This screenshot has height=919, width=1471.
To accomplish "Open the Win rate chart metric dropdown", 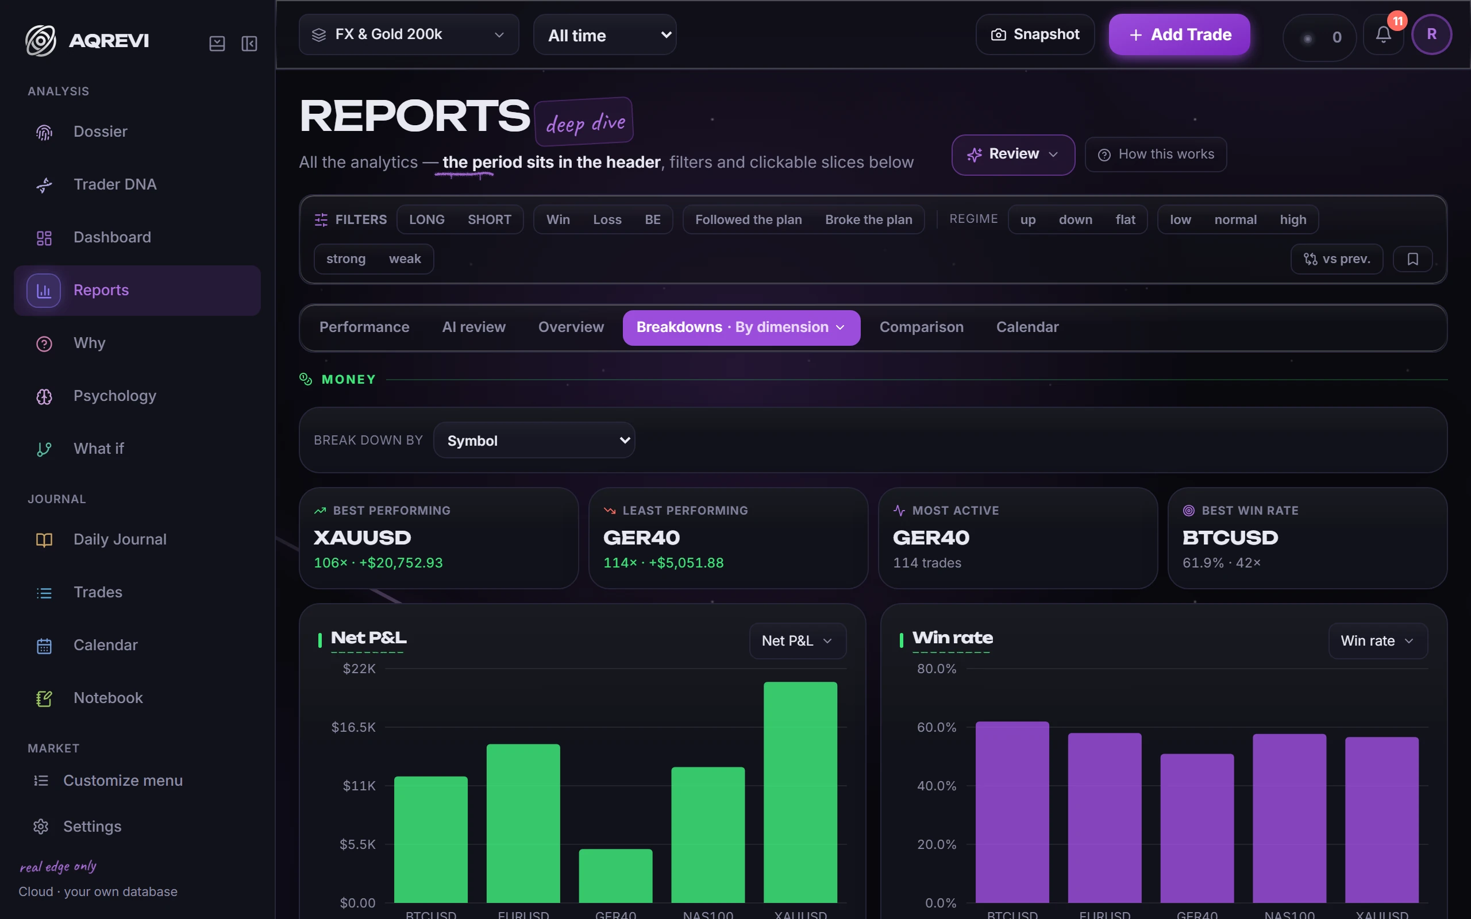I will pyautogui.click(x=1378, y=640).
